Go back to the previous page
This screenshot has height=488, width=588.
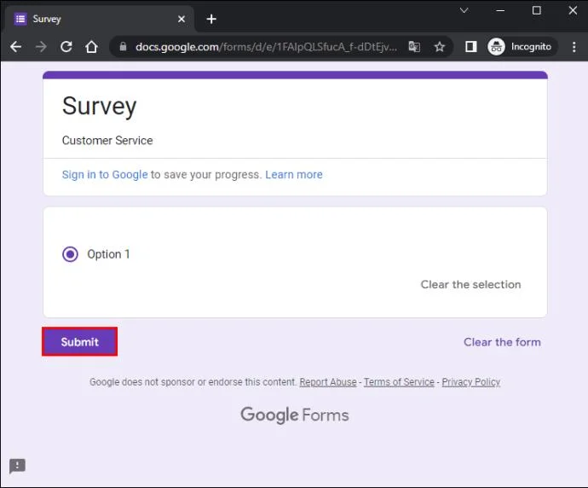[15, 47]
